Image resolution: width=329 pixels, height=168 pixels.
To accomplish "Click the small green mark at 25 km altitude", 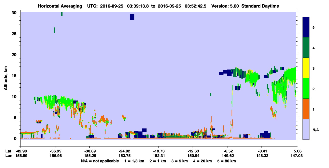I will point(54,30).
